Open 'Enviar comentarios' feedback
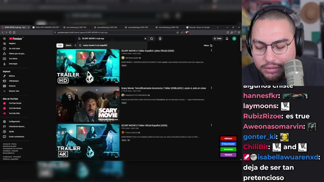 tap(16, 136)
